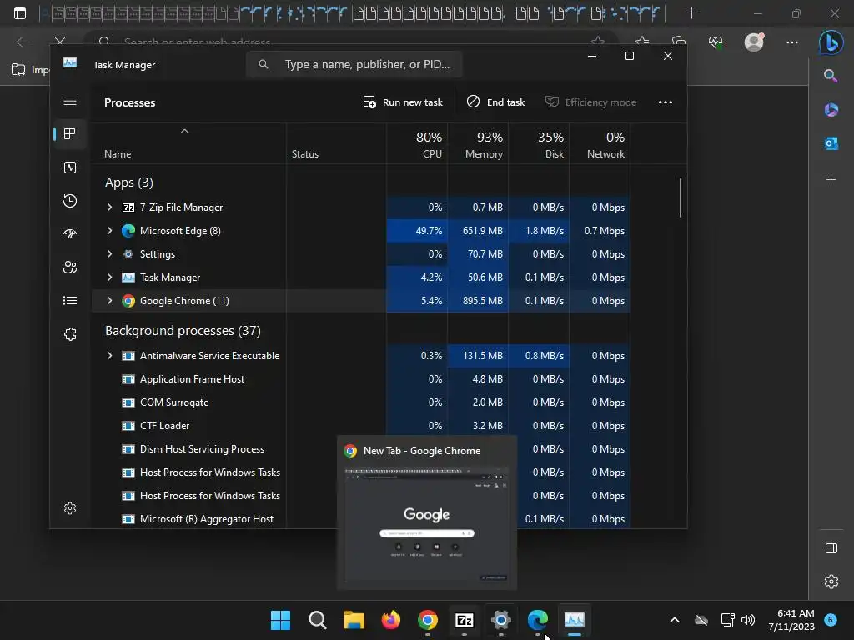Focus the Task Manager search field
Image resolution: width=854 pixels, height=640 pixels.
tap(354, 64)
